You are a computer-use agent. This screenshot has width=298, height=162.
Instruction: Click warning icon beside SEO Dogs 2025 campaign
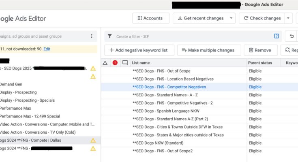[x=93, y=68]
